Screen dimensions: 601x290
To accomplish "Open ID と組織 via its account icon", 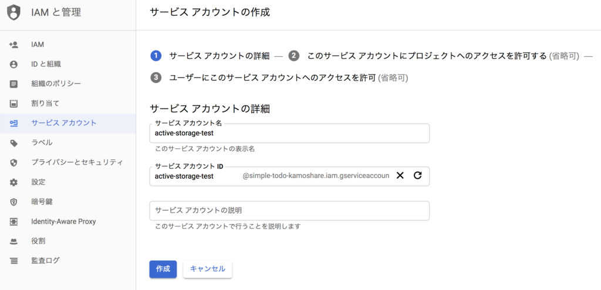I will pyautogui.click(x=14, y=64).
